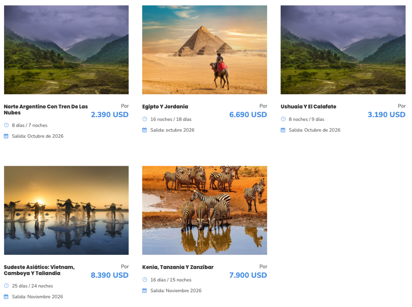This screenshot has width=412, height=307.
Task: Click calendar icon for Sudeste Asiático departure
Action: (x=6, y=297)
